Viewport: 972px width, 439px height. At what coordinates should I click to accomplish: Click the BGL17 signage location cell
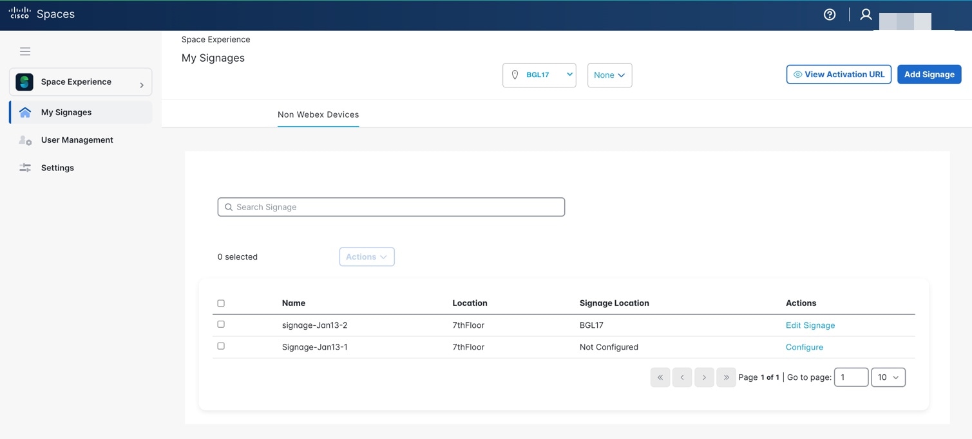(591, 325)
